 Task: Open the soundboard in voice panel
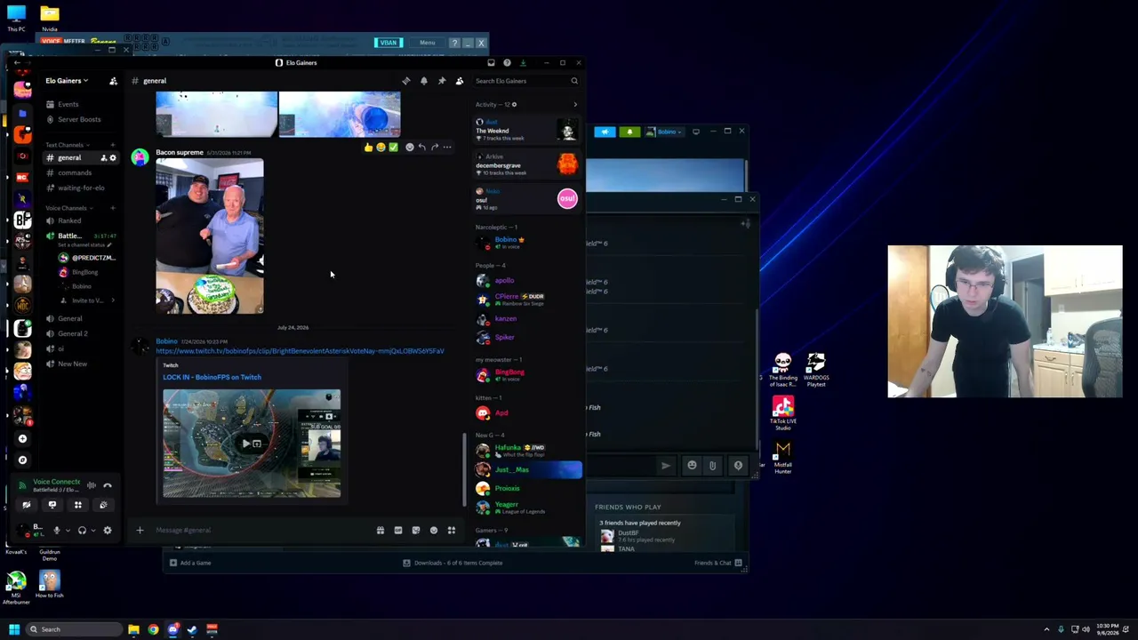tap(103, 505)
